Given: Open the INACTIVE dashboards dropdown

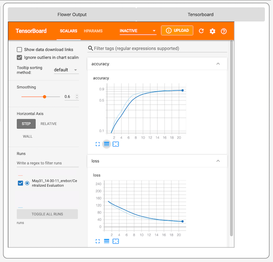Looking at the screenshot, I should [138, 31].
